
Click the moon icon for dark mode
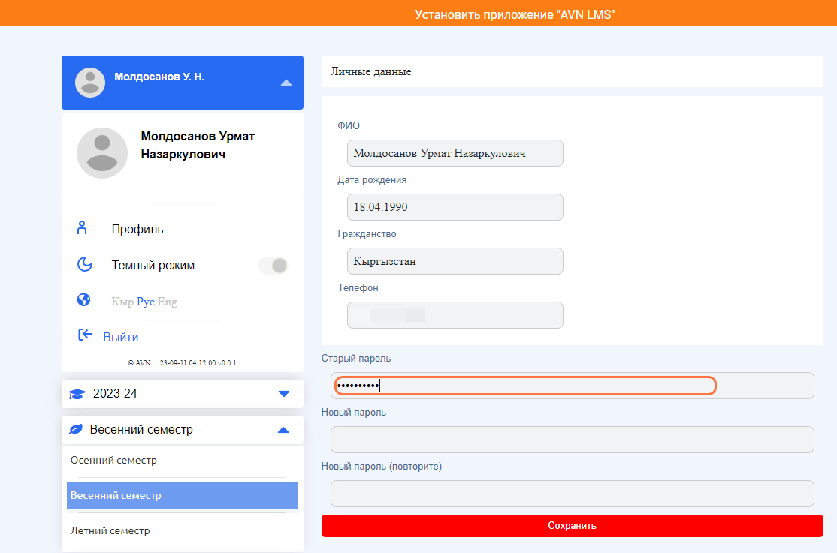pyautogui.click(x=84, y=265)
